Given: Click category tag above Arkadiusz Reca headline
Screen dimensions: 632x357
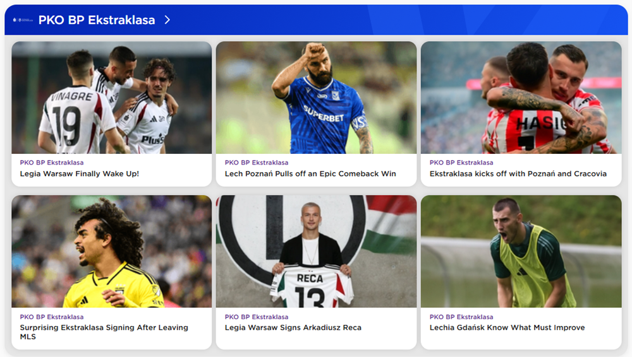Looking at the screenshot, I should click(x=257, y=317).
